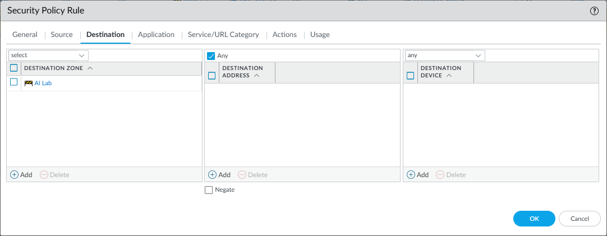Open the destination device 'any' dropdown
Screen dimensions: 607x236
(445, 55)
